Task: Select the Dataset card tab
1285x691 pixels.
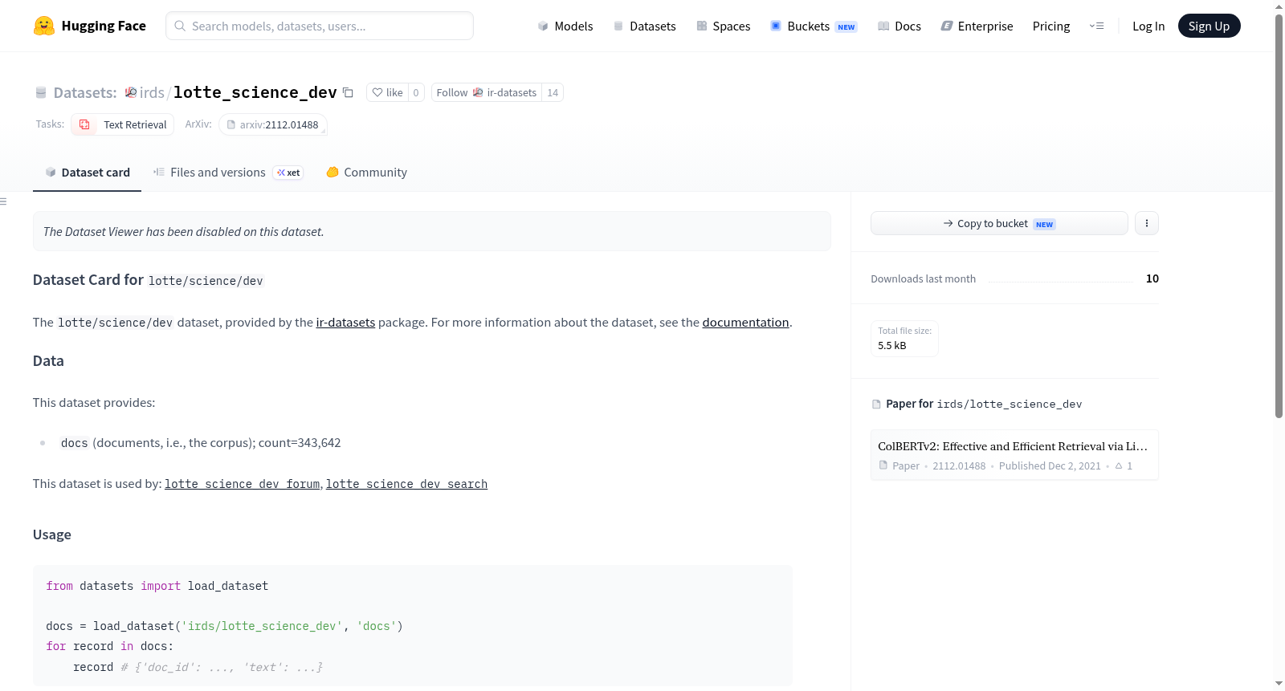Action: point(87,173)
